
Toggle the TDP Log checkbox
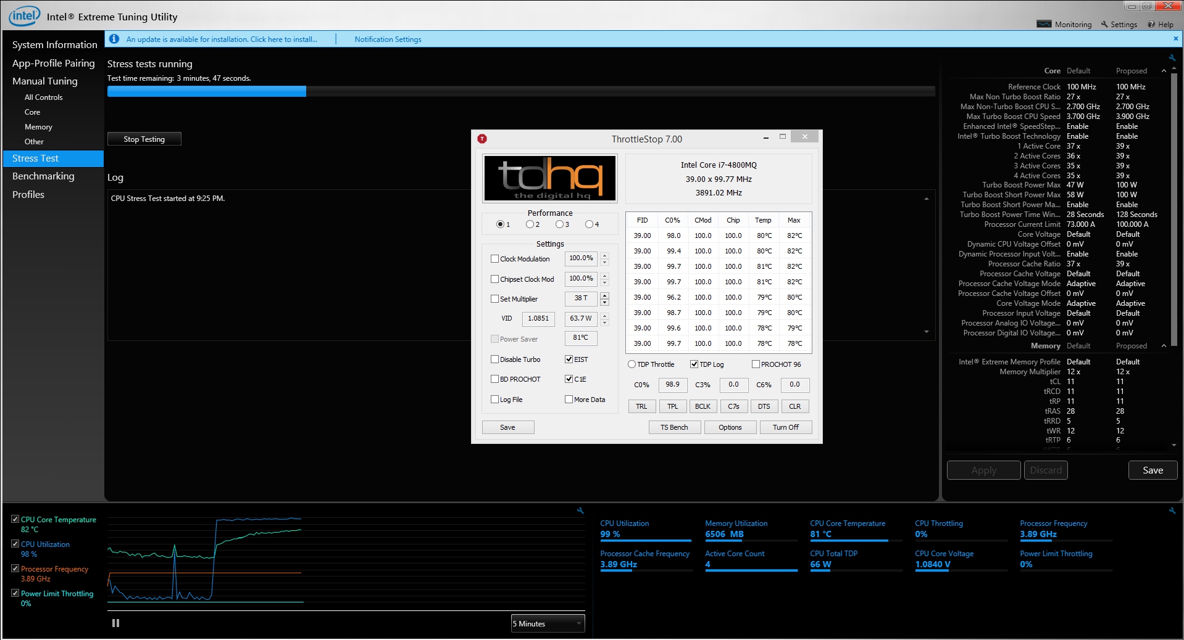click(x=694, y=364)
